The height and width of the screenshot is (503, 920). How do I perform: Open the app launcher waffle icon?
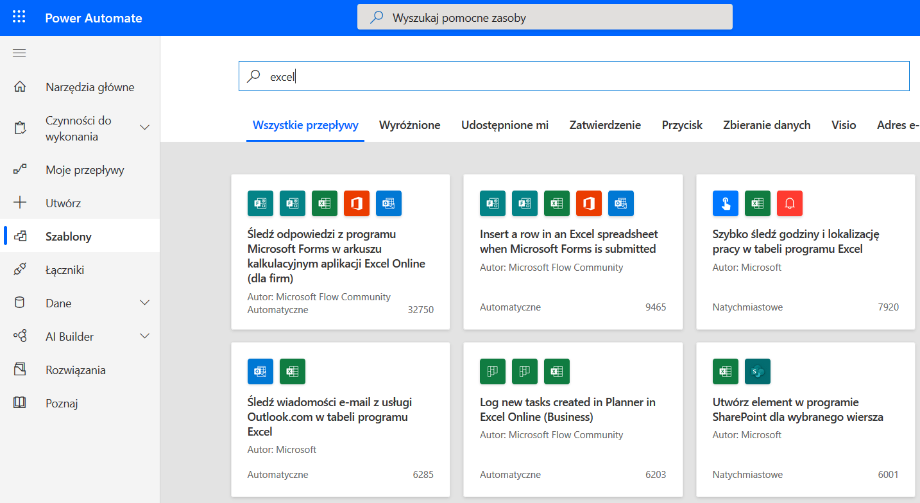click(x=19, y=17)
